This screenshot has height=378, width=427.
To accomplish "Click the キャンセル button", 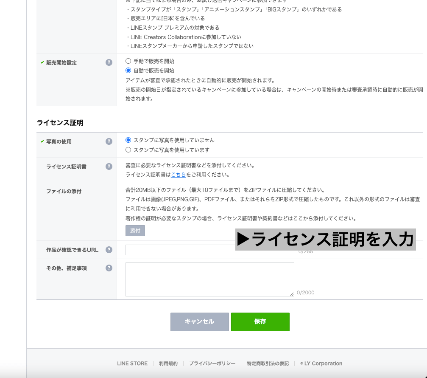I will pyautogui.click(x=200, y=322).
